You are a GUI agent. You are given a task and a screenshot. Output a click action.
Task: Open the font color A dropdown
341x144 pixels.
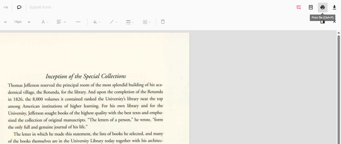(x=45, y=22)
